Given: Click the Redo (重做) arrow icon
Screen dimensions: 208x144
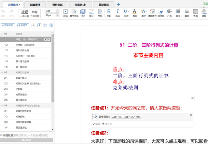Looking at the screenshot, I should [x=11, y=11].
